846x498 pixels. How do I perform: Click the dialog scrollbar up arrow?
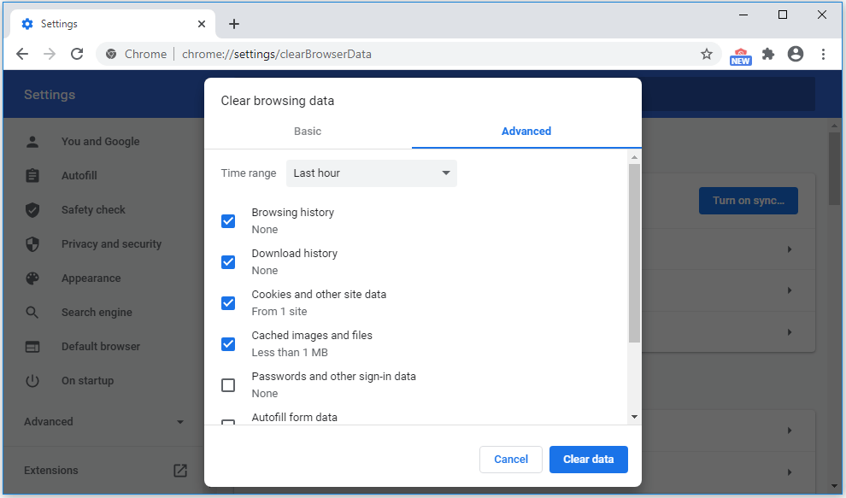point(634,157)
